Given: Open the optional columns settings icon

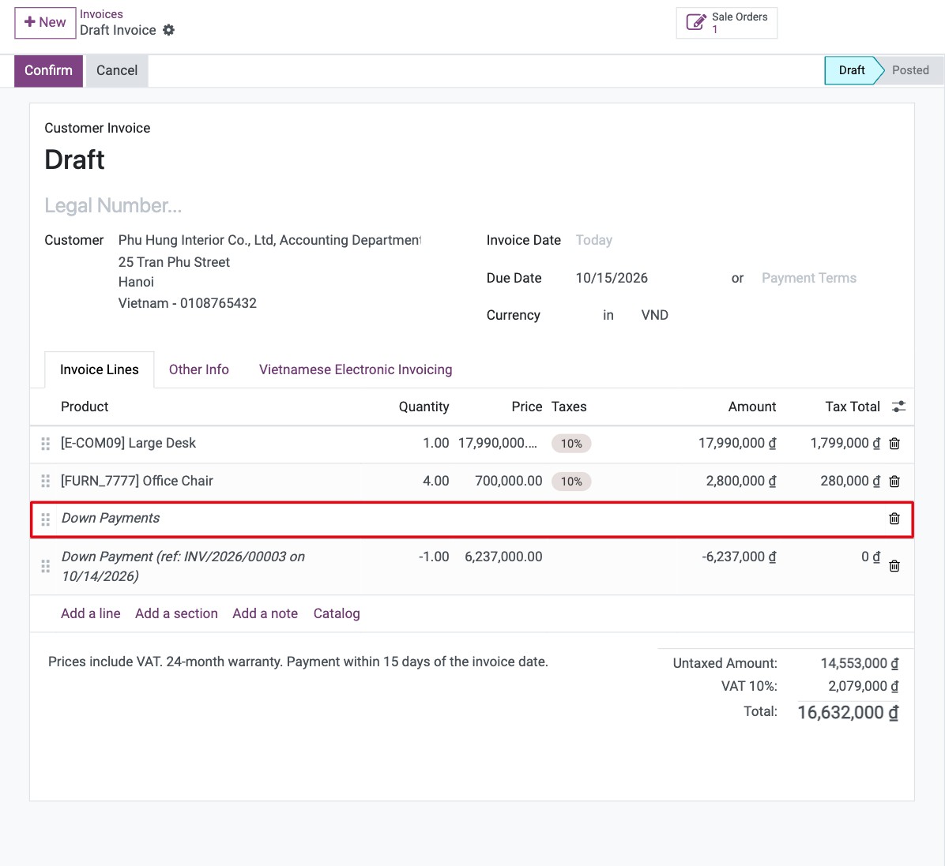Looking at the screenshot, I should click(x=898, y=407).
